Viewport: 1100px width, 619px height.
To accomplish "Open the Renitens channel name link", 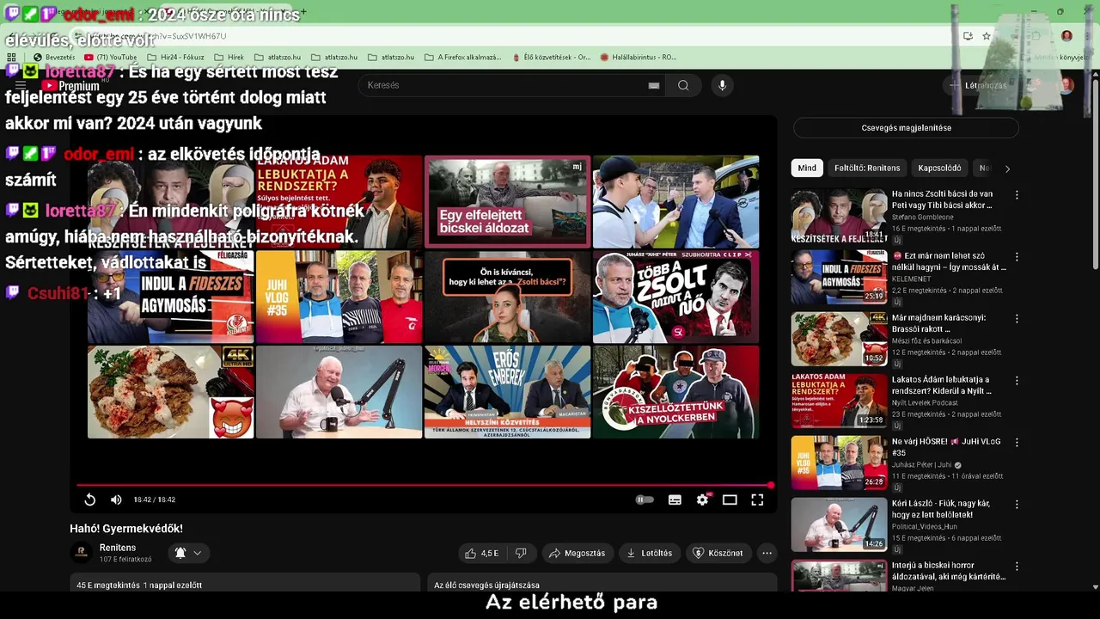I will (x=118, y=548).
